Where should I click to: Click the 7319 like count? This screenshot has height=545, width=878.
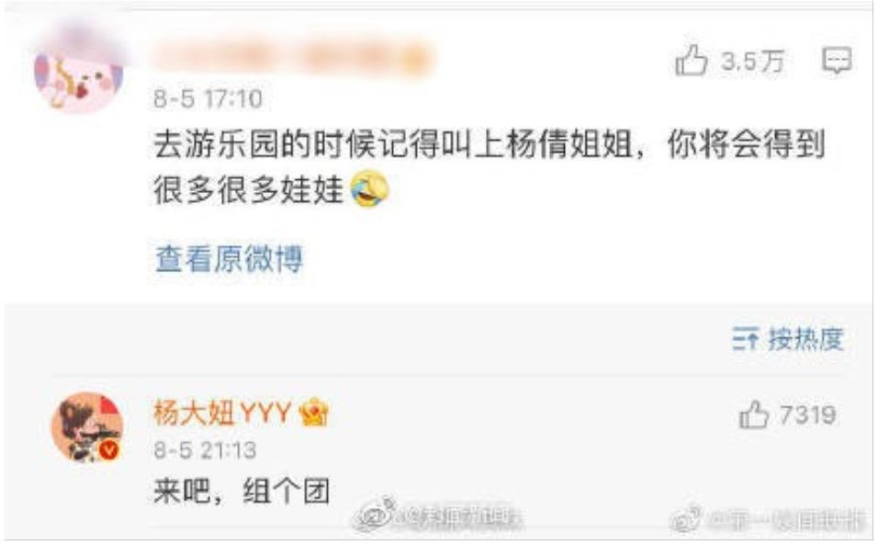click(x=807, y=415)
